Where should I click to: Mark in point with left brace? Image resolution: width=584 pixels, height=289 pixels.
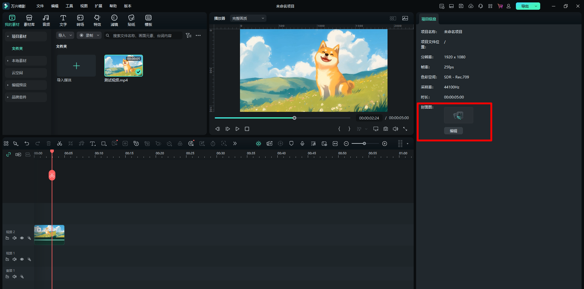(x=339, y=129)
